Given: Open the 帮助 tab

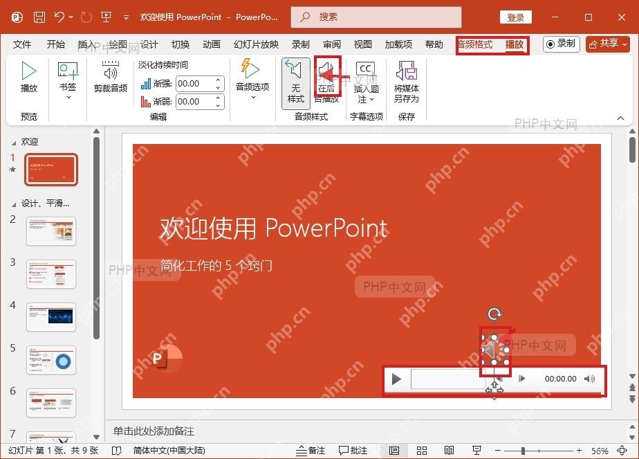Looking at the screenshot, I should [434, 44].
